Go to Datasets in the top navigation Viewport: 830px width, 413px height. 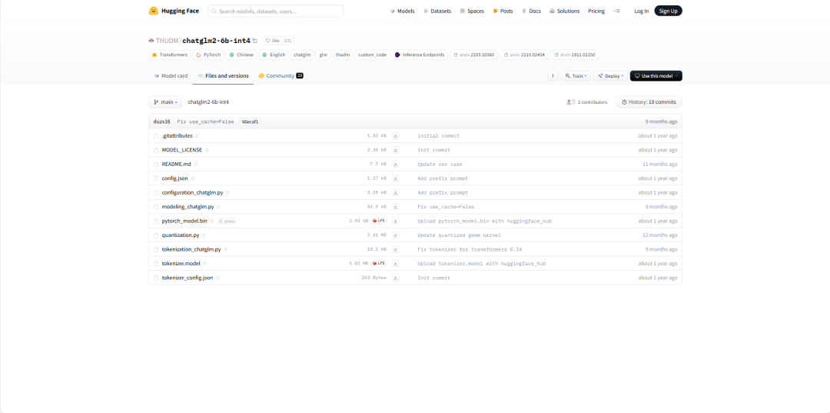tap(437, 11)
